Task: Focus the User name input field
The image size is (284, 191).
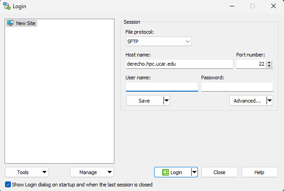Action: [x=162, y=87]
